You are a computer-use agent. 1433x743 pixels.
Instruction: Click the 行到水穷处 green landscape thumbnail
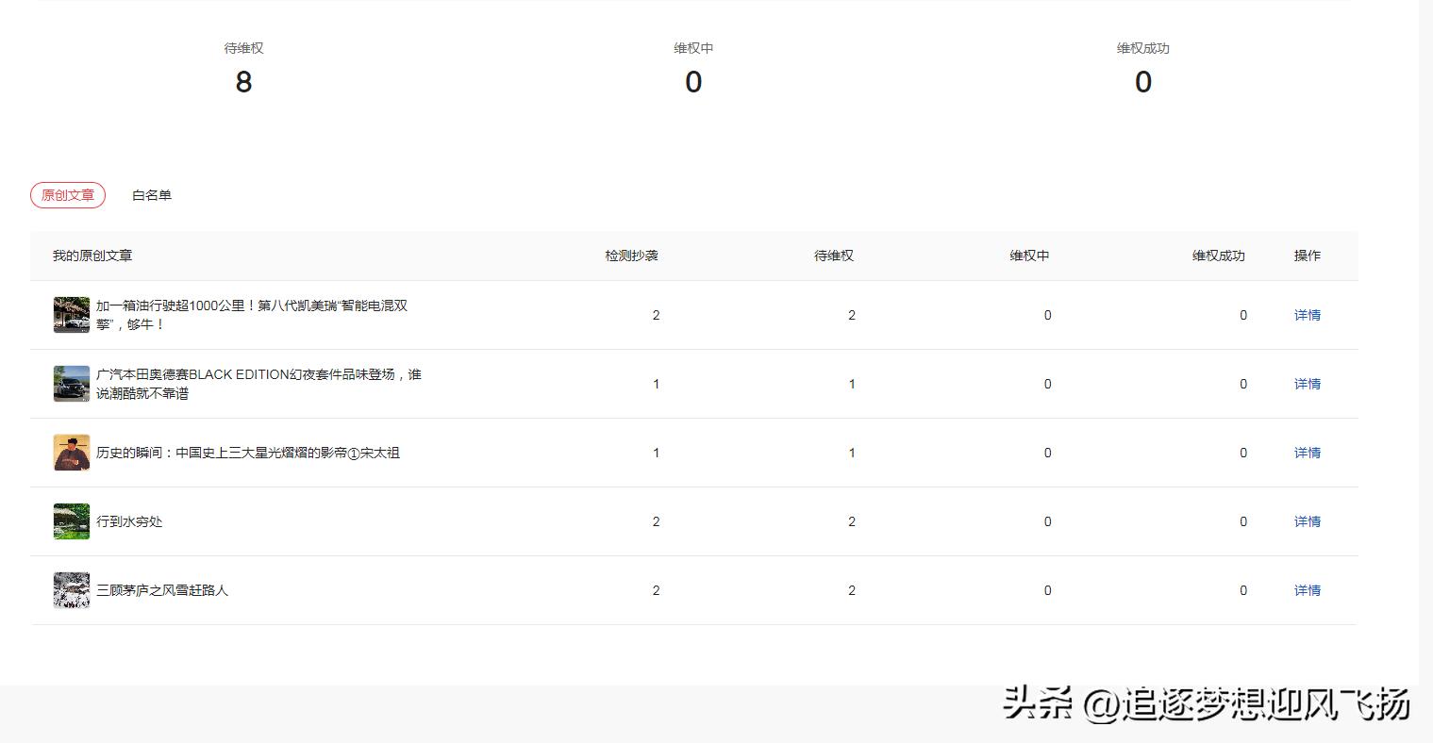coord(71,520)
